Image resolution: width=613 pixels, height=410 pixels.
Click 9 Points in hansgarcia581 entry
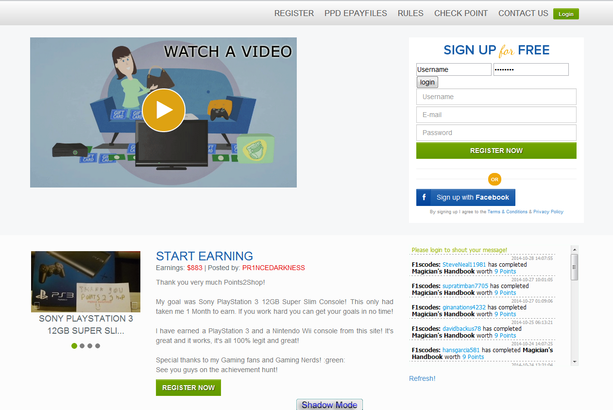coord(473,357)
